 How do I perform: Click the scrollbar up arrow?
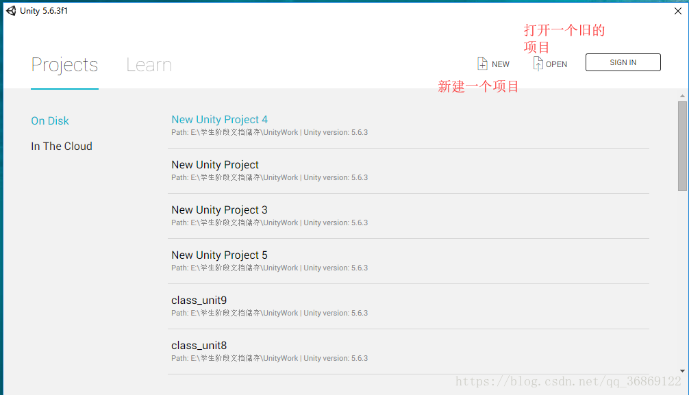pyautogui.click(x=682, y=96)
